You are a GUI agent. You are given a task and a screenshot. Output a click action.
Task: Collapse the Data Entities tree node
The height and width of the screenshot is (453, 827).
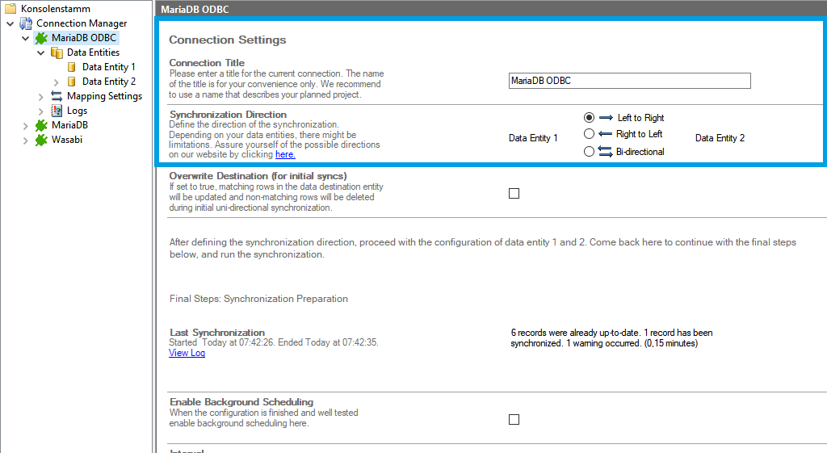(41, 52)
